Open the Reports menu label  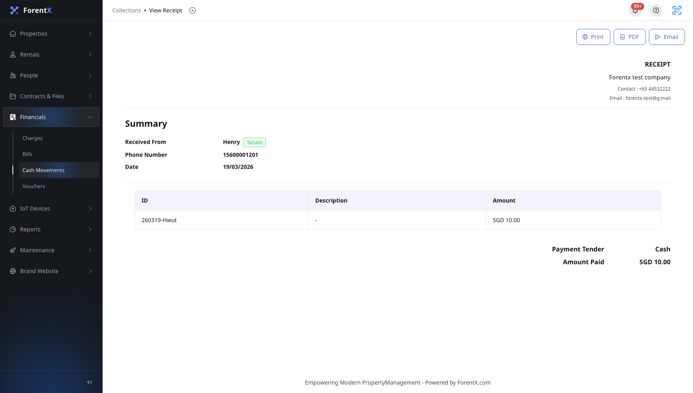click(30, 229)
